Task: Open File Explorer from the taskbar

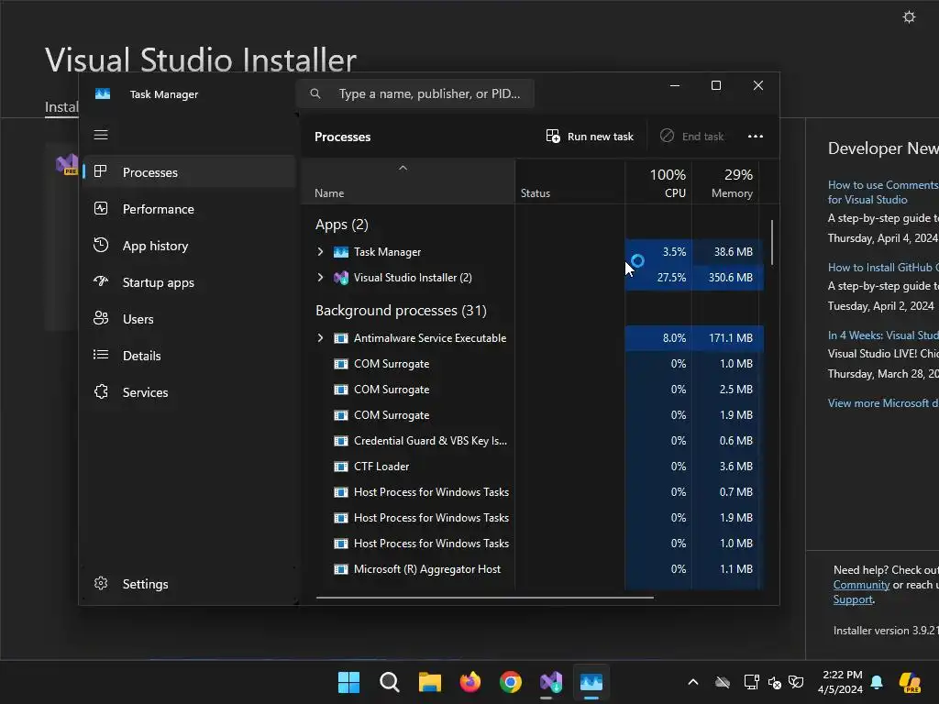Action: tap(429, 682)
